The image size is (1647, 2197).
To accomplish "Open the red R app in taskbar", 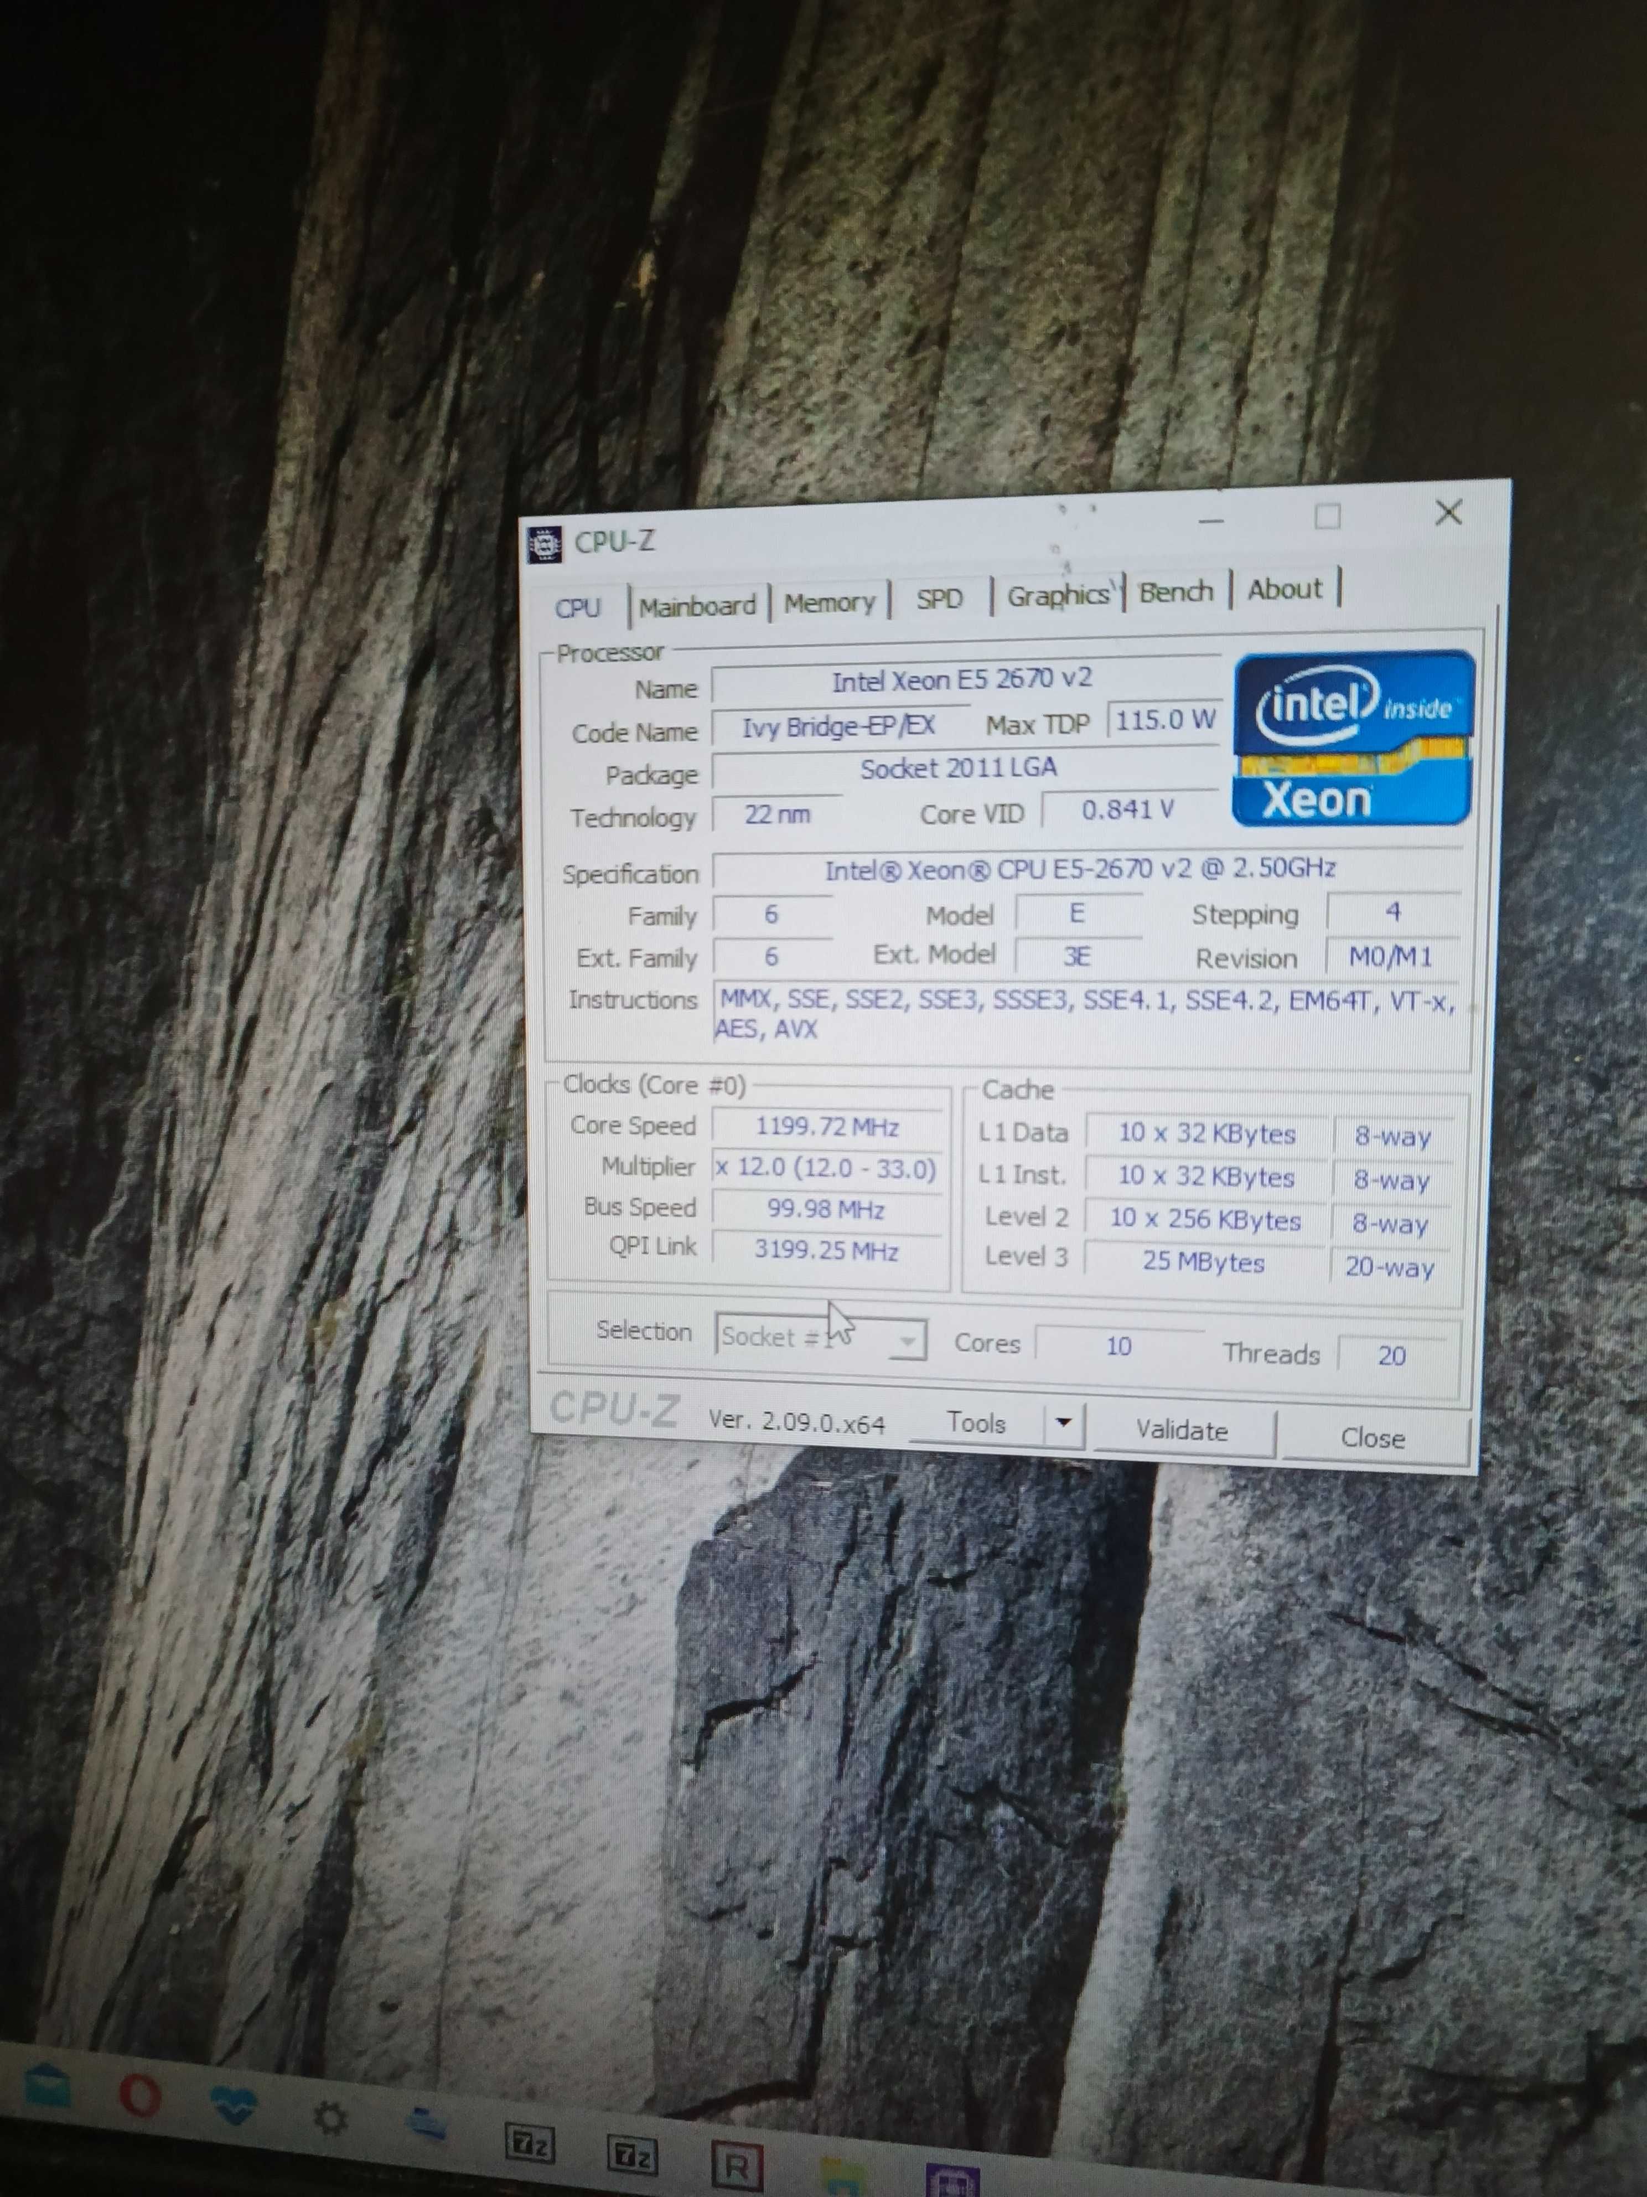I will click(x=737, y=2165).
